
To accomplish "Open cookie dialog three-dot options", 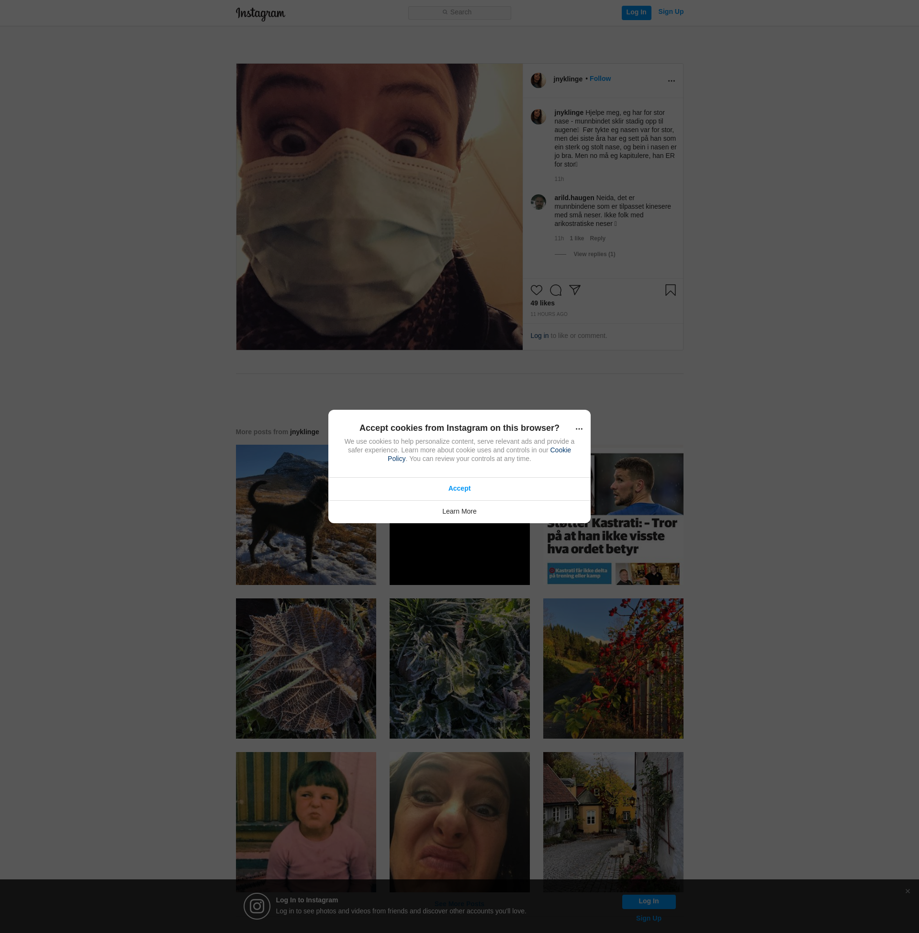I will click(x=579, y=428).
